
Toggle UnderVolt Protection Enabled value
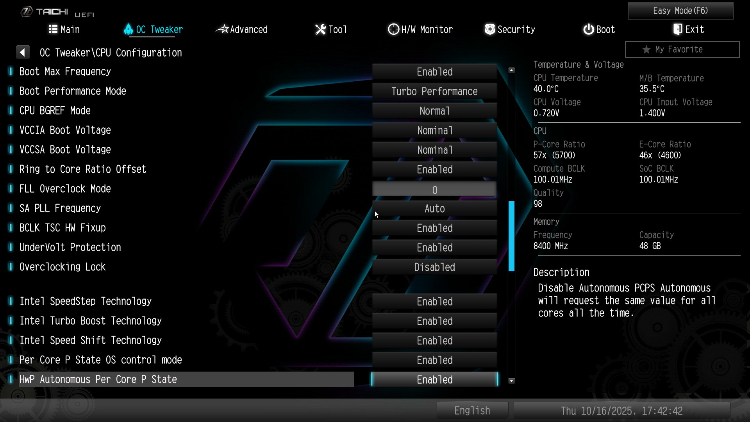(434, 248)
